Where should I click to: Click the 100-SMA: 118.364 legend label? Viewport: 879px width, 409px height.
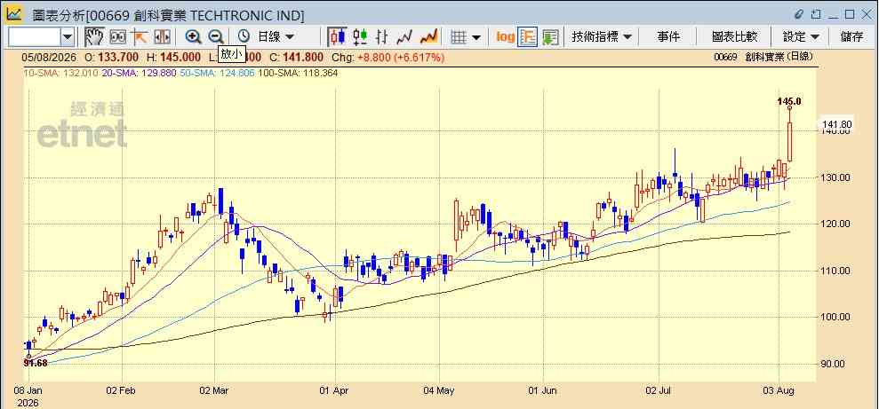pyautogui.click(x=298, y=73)
